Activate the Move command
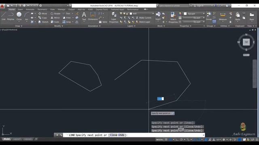 42,13
